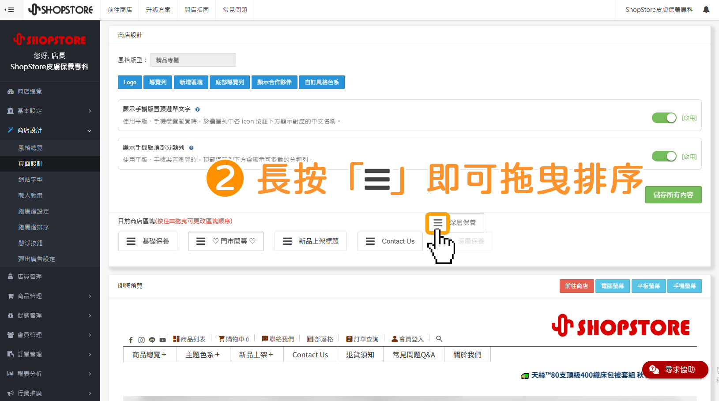Click the 訂單查詢 link in preview

[362, 339]
